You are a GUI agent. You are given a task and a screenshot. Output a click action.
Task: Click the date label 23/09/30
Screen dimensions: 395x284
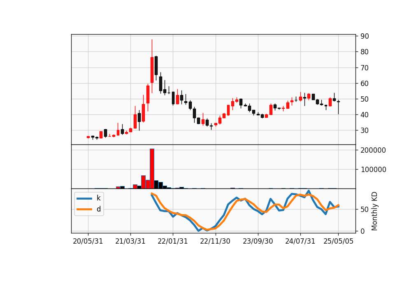[x=258, y=242]
